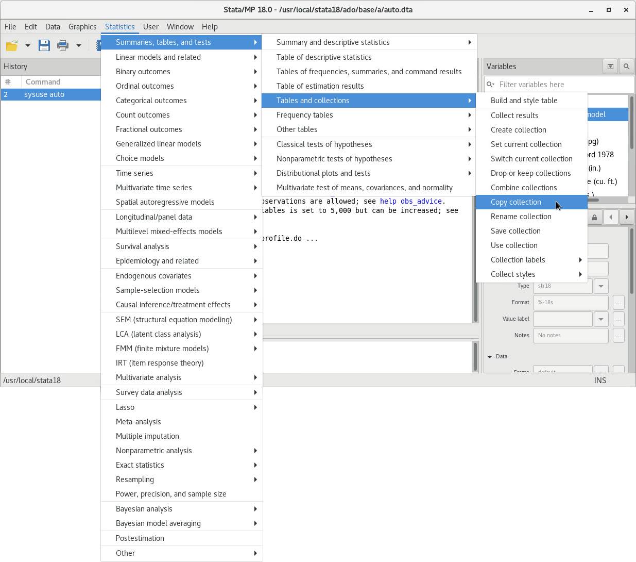
Task: Click the Properties next variable arrow
Action: [x=627, y=217]
